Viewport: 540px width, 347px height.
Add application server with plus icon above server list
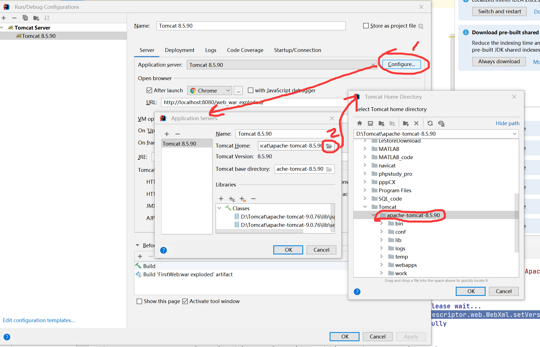click(x=167, y=134)
